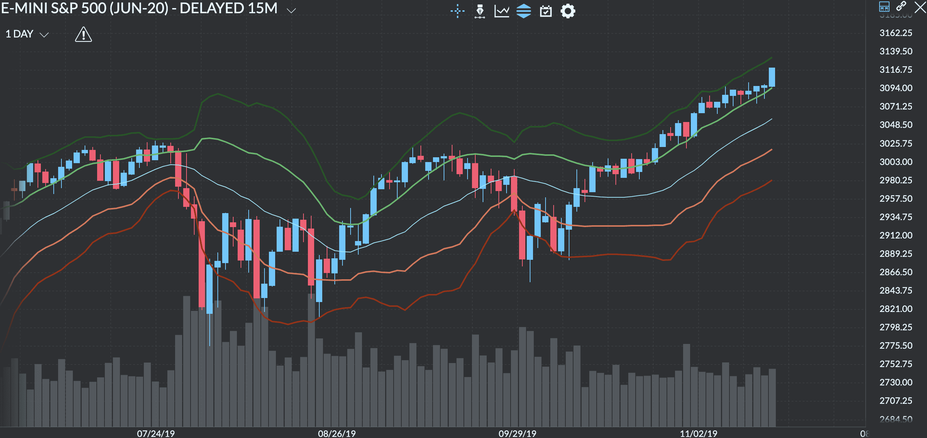Image resolution: width=927 pixels, height=438 pixels.
Task: Click the data window panel icon
Action: click(884, 7)
